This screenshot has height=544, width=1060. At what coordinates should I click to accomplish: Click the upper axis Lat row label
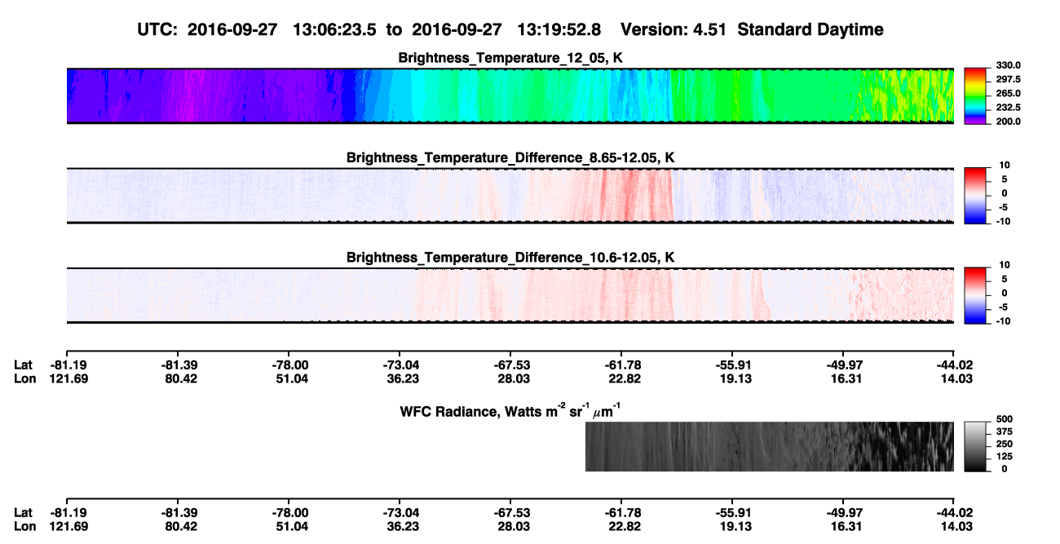pyautogui.click(x=24, y=365)
